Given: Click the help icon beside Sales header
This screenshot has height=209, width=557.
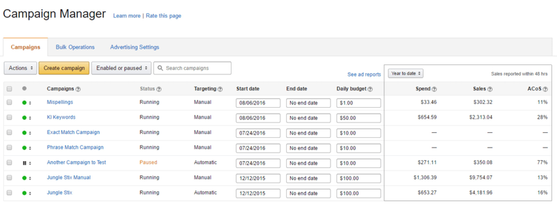Looking at the screenshot, I should coord(490,89).
